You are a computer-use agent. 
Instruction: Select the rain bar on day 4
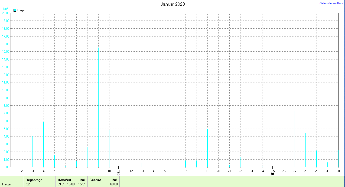click(x=44, y=145)
